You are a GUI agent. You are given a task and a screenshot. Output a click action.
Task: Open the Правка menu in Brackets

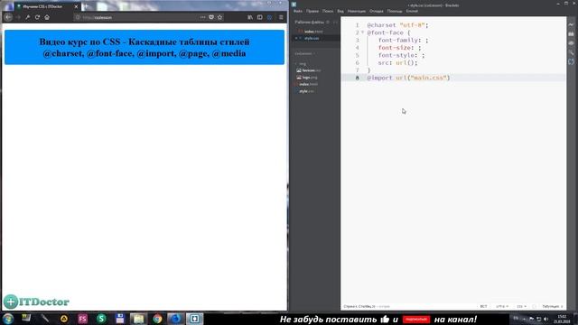[312, 11]
